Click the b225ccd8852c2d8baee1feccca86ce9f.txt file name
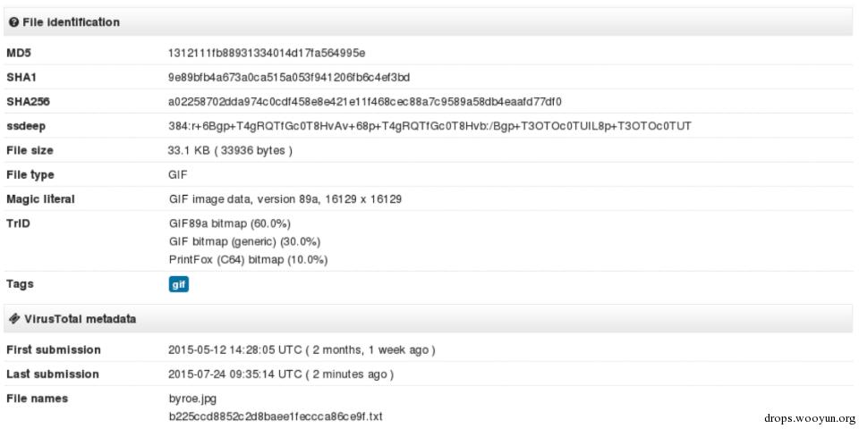 (x=276, y=416)
